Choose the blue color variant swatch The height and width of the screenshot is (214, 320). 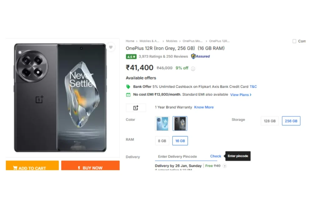162,123
